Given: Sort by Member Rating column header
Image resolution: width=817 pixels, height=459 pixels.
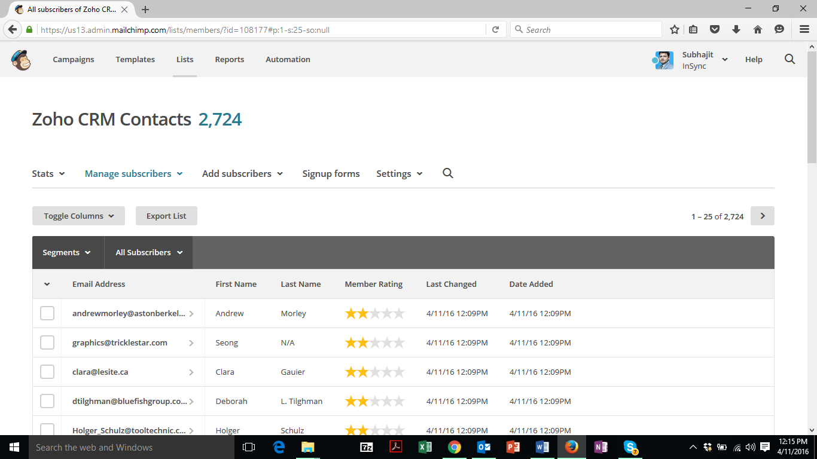Looking at the screenshot, I should [374, 284].
